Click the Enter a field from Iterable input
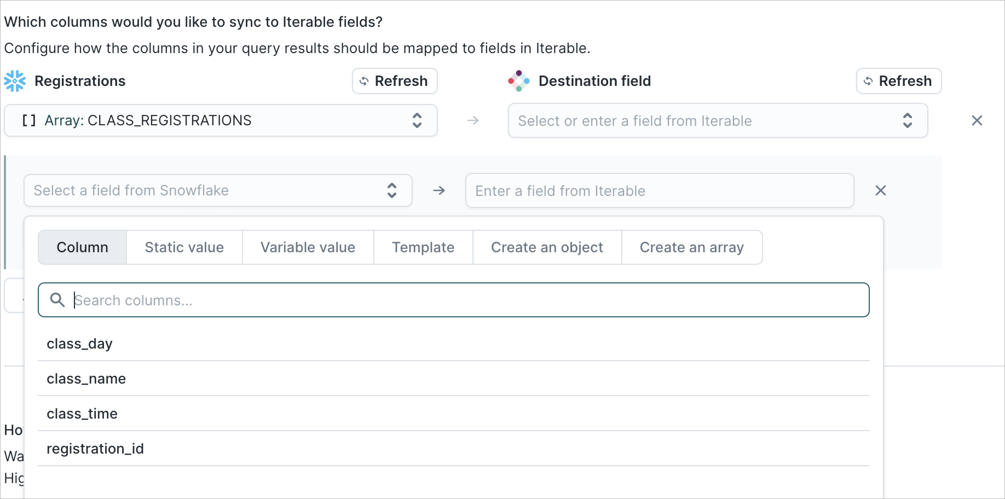 tap(660, 190)
